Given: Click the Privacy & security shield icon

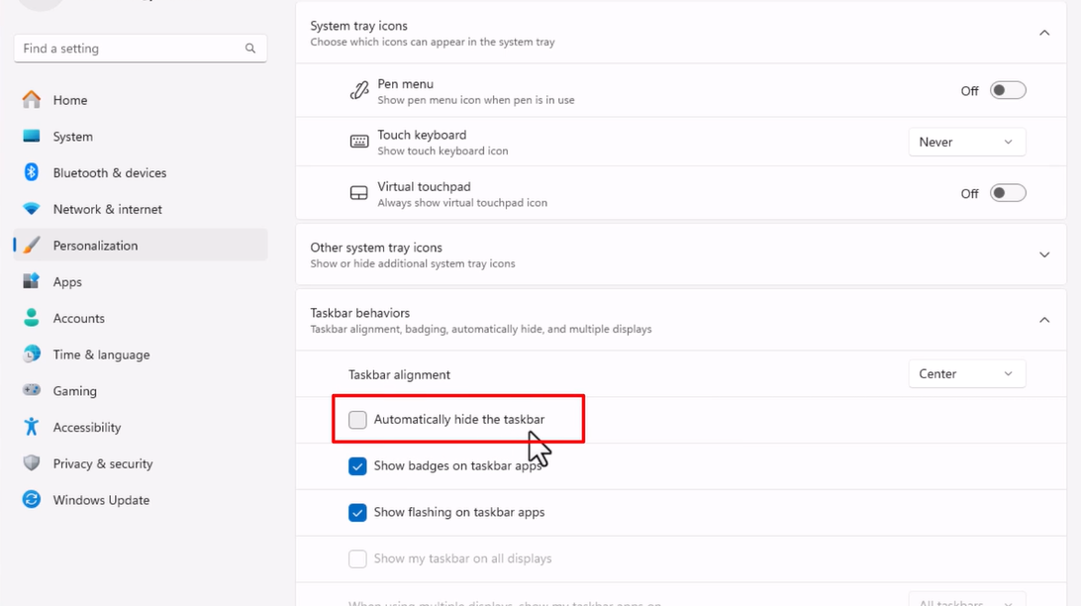Looking at the screenshot, I should (32, 463).
